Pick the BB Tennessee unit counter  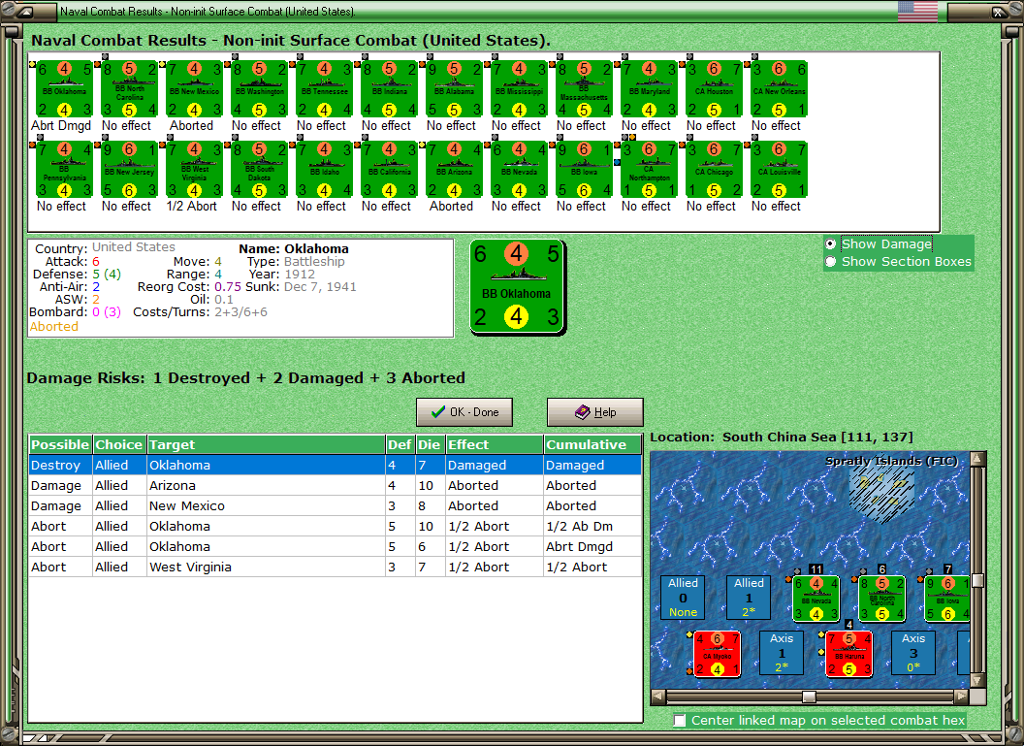324,89
